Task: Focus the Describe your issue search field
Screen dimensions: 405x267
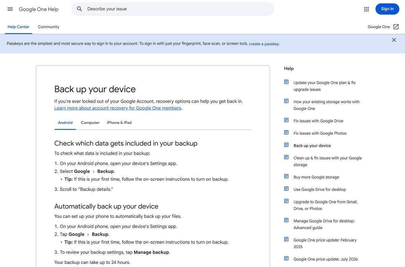Action: [x=173, y=9]
